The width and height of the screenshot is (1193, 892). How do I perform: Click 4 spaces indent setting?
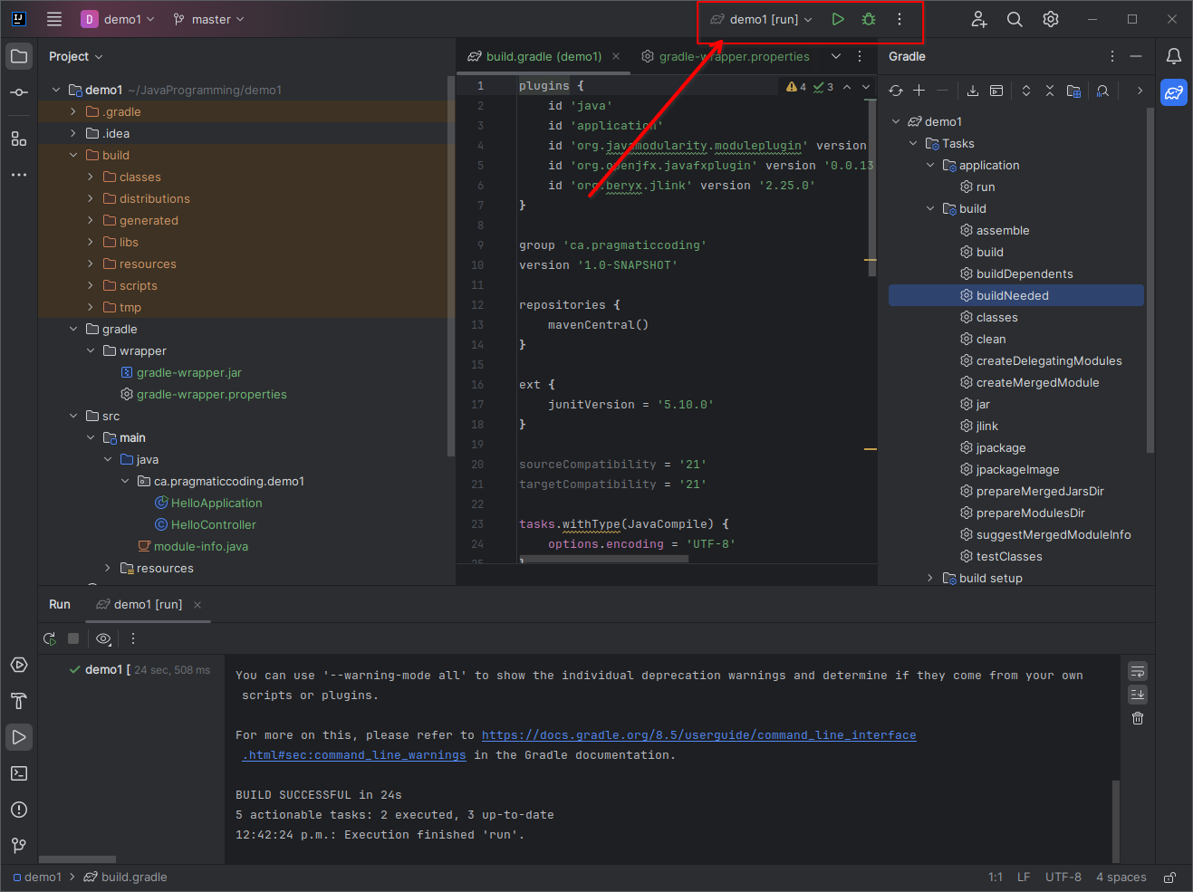(x=1121, y=878)
